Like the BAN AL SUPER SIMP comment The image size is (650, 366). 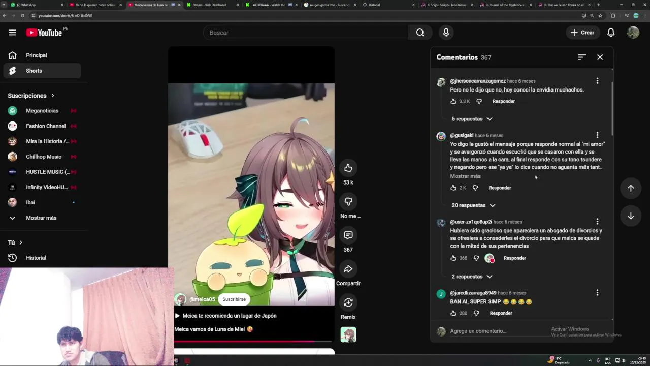453,314
